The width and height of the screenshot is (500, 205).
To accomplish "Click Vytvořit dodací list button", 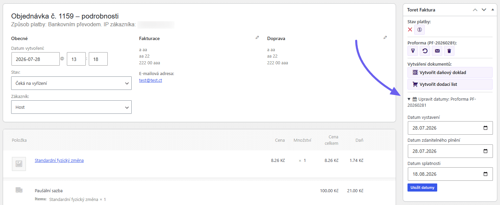I will click(450, 84).
